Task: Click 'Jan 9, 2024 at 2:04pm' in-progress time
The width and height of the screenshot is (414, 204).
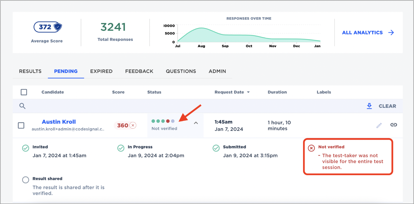Action: tap(156, 156)
